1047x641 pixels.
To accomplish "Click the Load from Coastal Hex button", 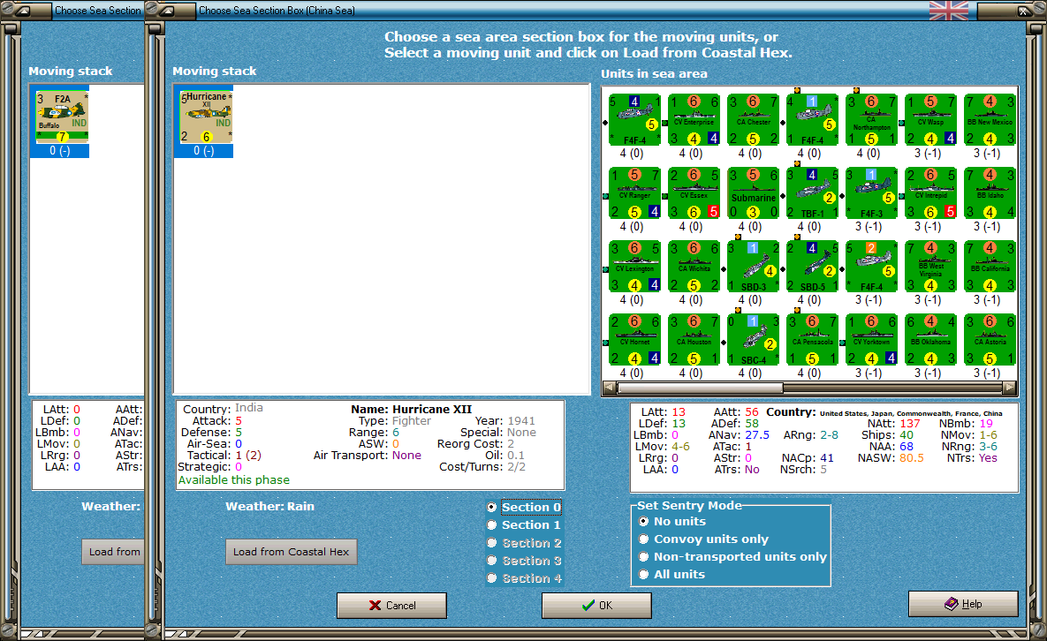I will tap(292, 552).
